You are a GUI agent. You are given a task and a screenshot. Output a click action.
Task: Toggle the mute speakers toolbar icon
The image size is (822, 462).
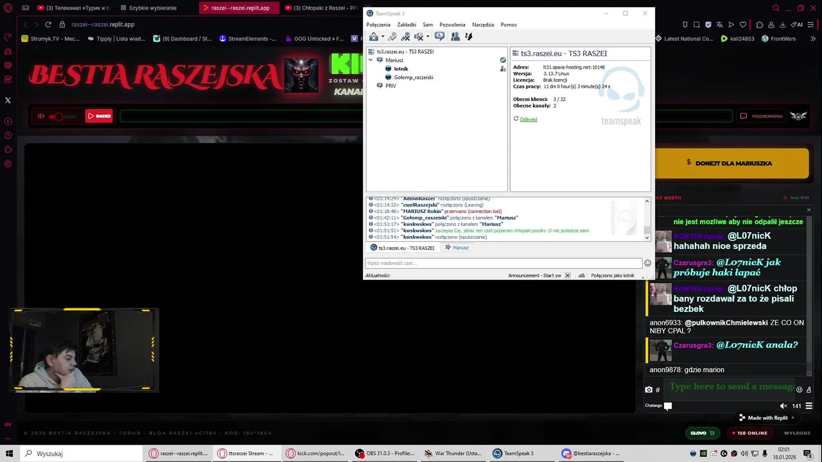click(x=419, y=37)
